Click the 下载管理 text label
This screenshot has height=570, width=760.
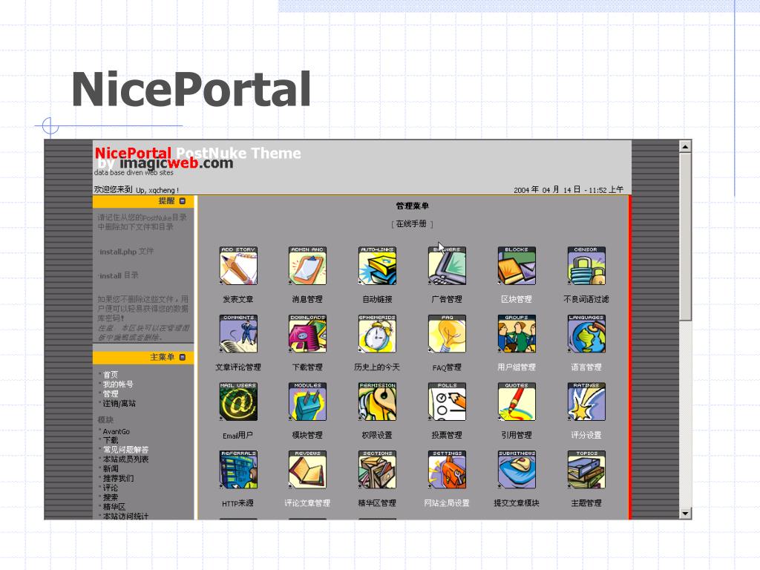point(307,367)
